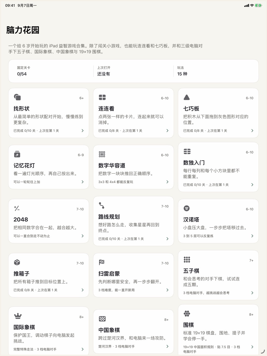Viewport: 267px width, 356px height.
Task: Open 2048 via its chevron
Action: [83, 236]
